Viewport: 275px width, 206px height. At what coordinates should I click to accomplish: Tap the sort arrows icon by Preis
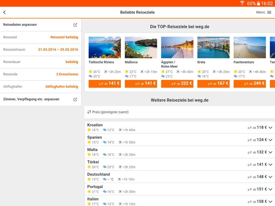(x=89, y=112)
